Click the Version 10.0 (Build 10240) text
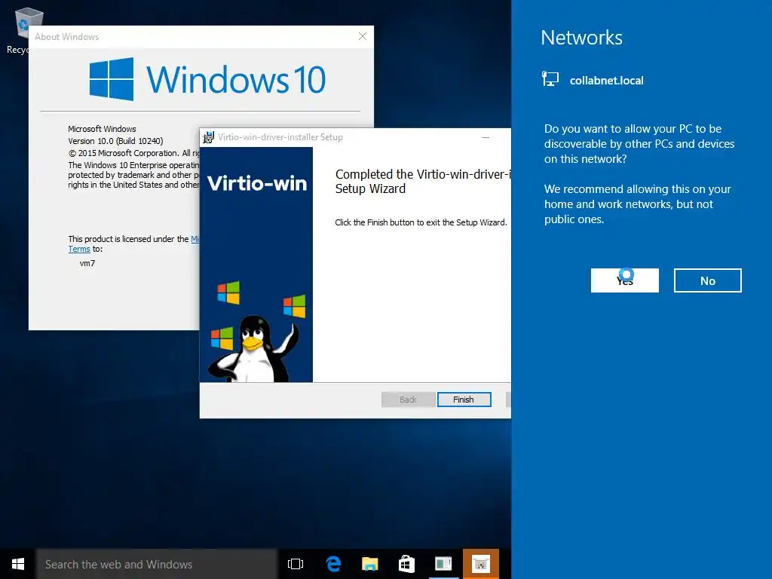 tap(115, 141)
